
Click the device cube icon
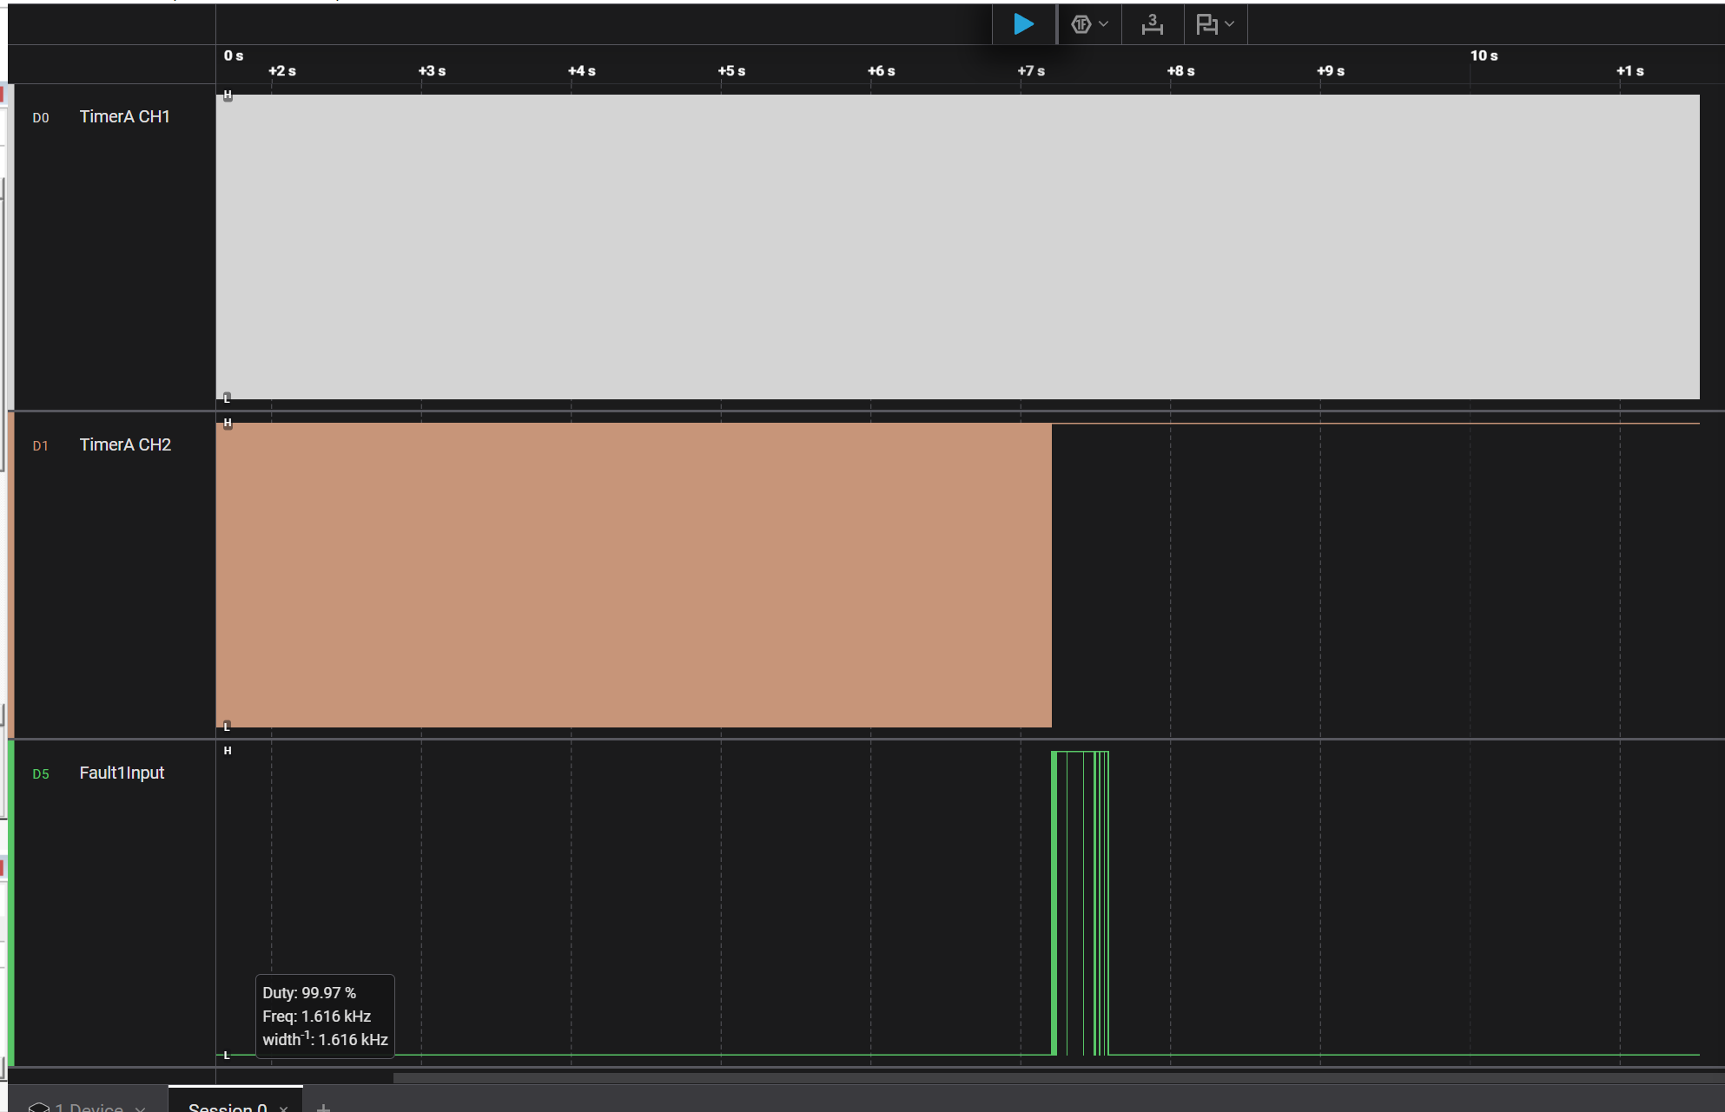tap(38, 1107)
